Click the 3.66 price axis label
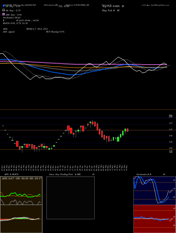This screenshot has height=233, width=176. [x=171, y=136]
